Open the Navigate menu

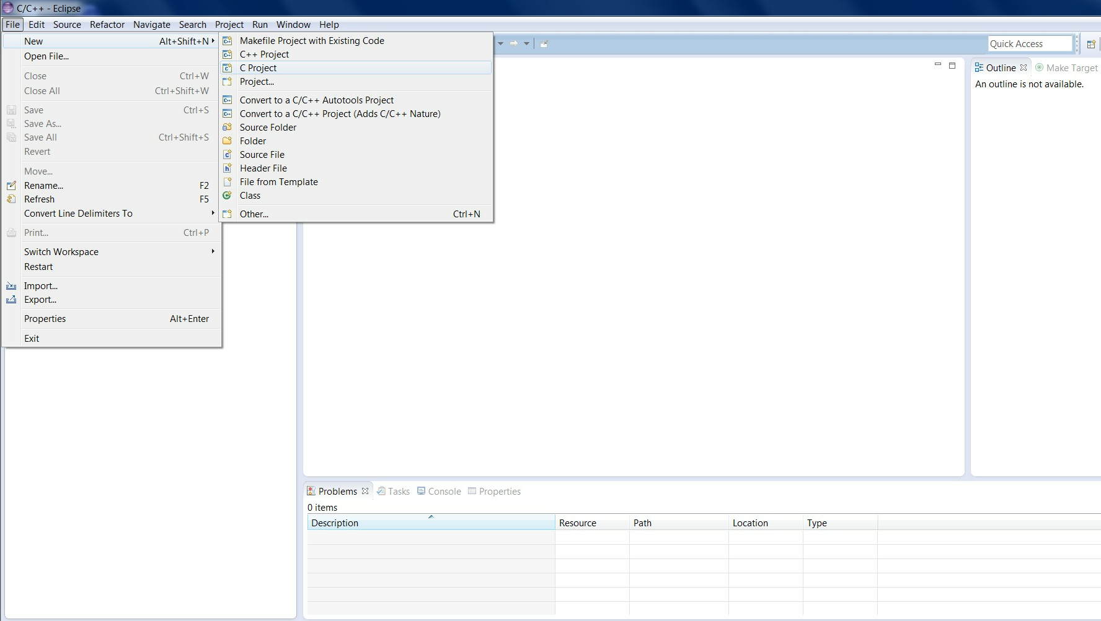click(152, 24)
